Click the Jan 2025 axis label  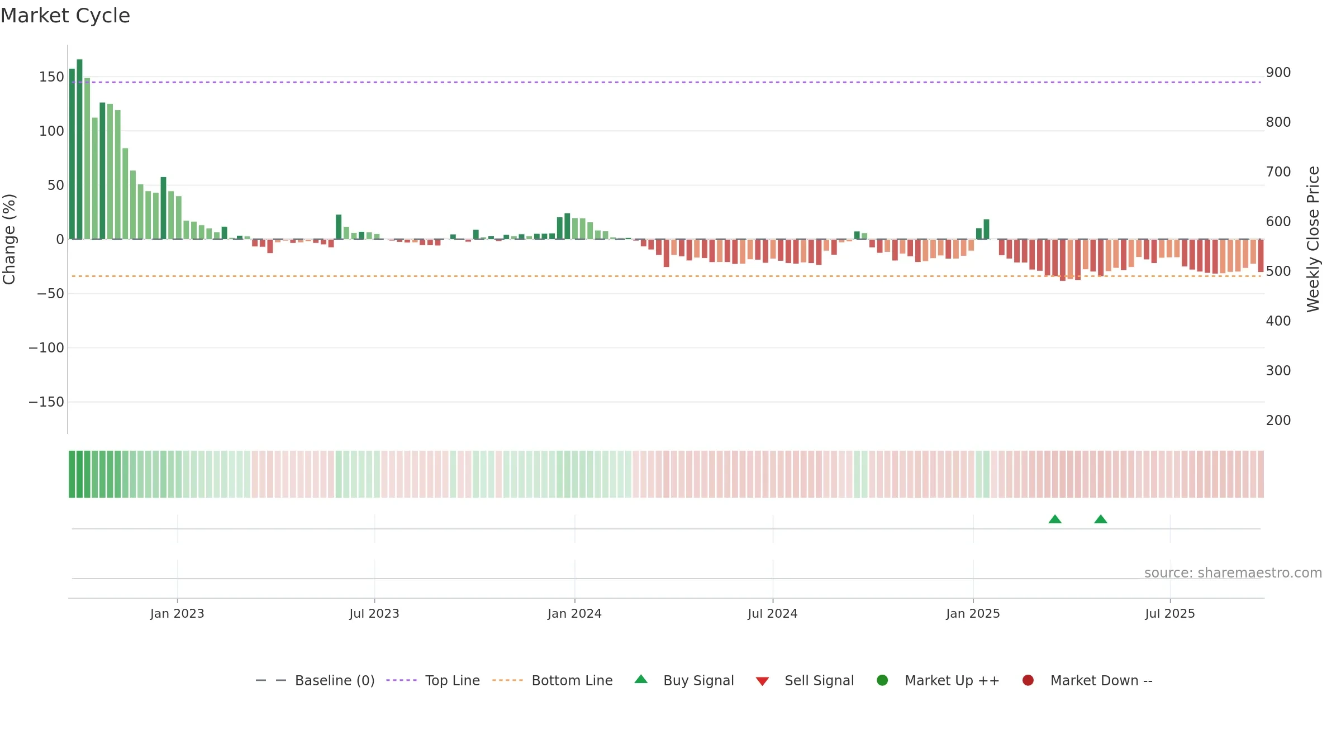[x=973, y=613]
